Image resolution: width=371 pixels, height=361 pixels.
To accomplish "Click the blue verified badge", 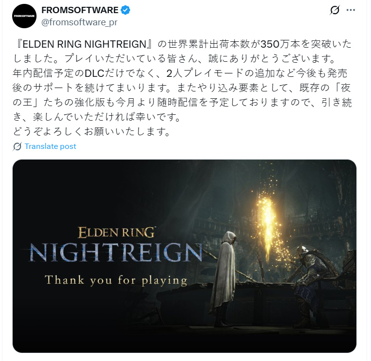I will click(126, 10).
